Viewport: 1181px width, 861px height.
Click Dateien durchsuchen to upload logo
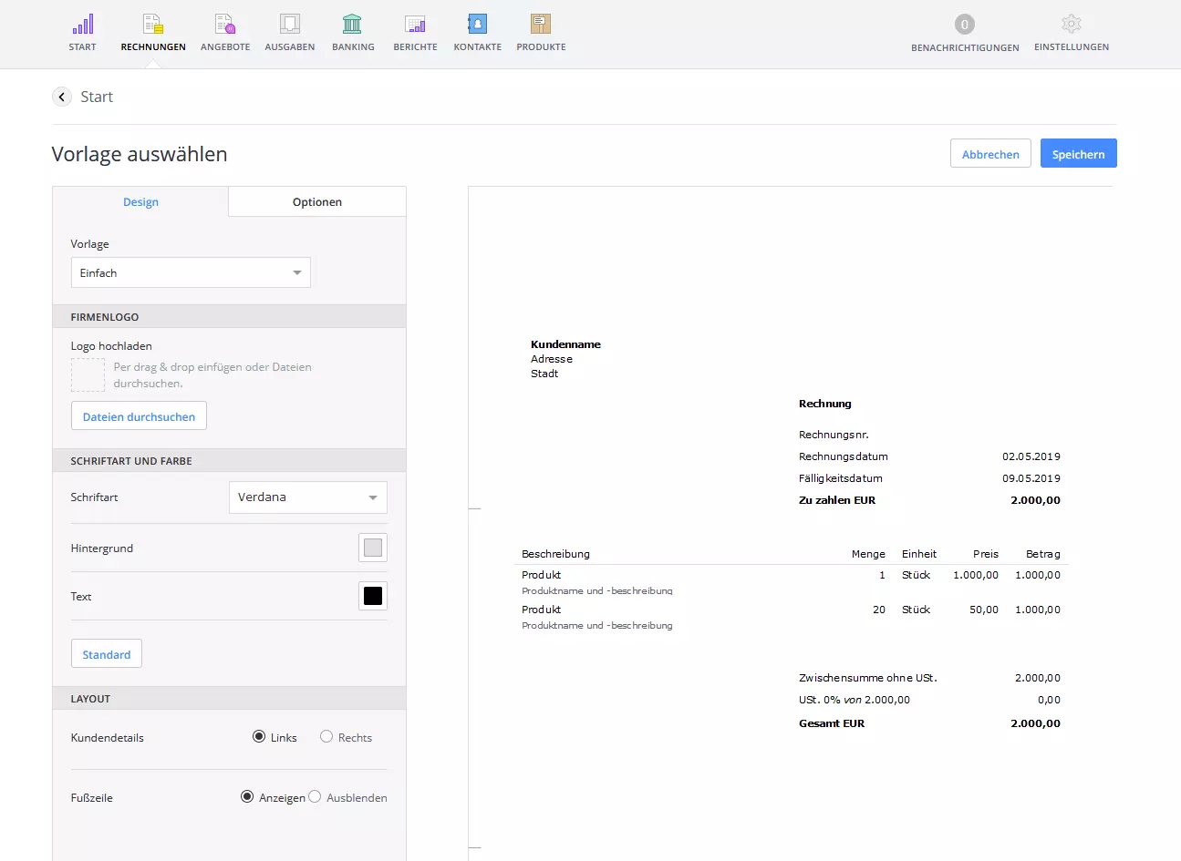(x=139, y=416)
